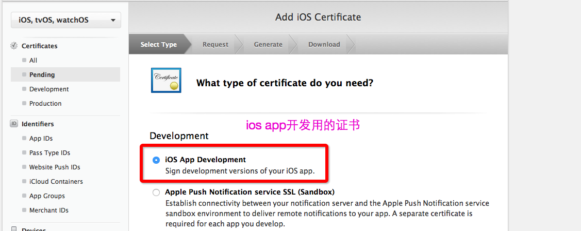Open Development certificates in the sidebar

click(x=49, y=89)
